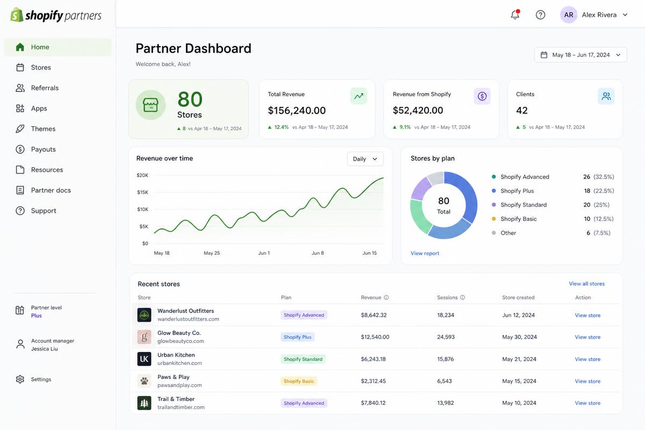
Task: Open the help question mark icon
Action: point(541,15)
